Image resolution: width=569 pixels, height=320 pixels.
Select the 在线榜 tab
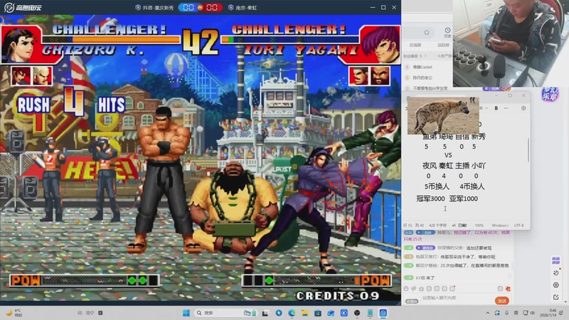pos(415,45)
